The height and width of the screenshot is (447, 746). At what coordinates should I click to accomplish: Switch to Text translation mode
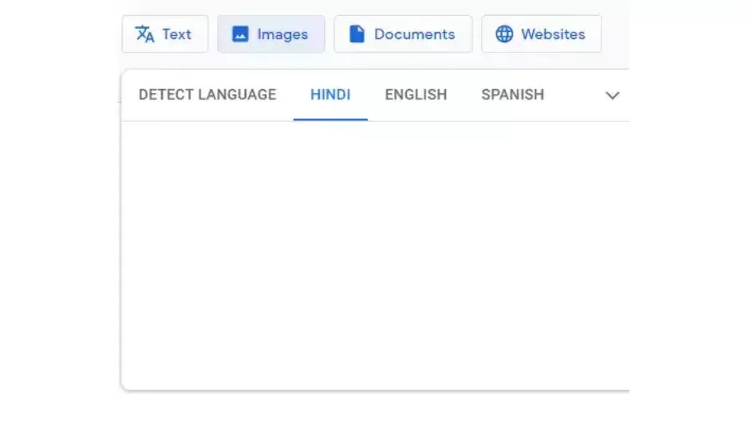click(x=164, y=34)
